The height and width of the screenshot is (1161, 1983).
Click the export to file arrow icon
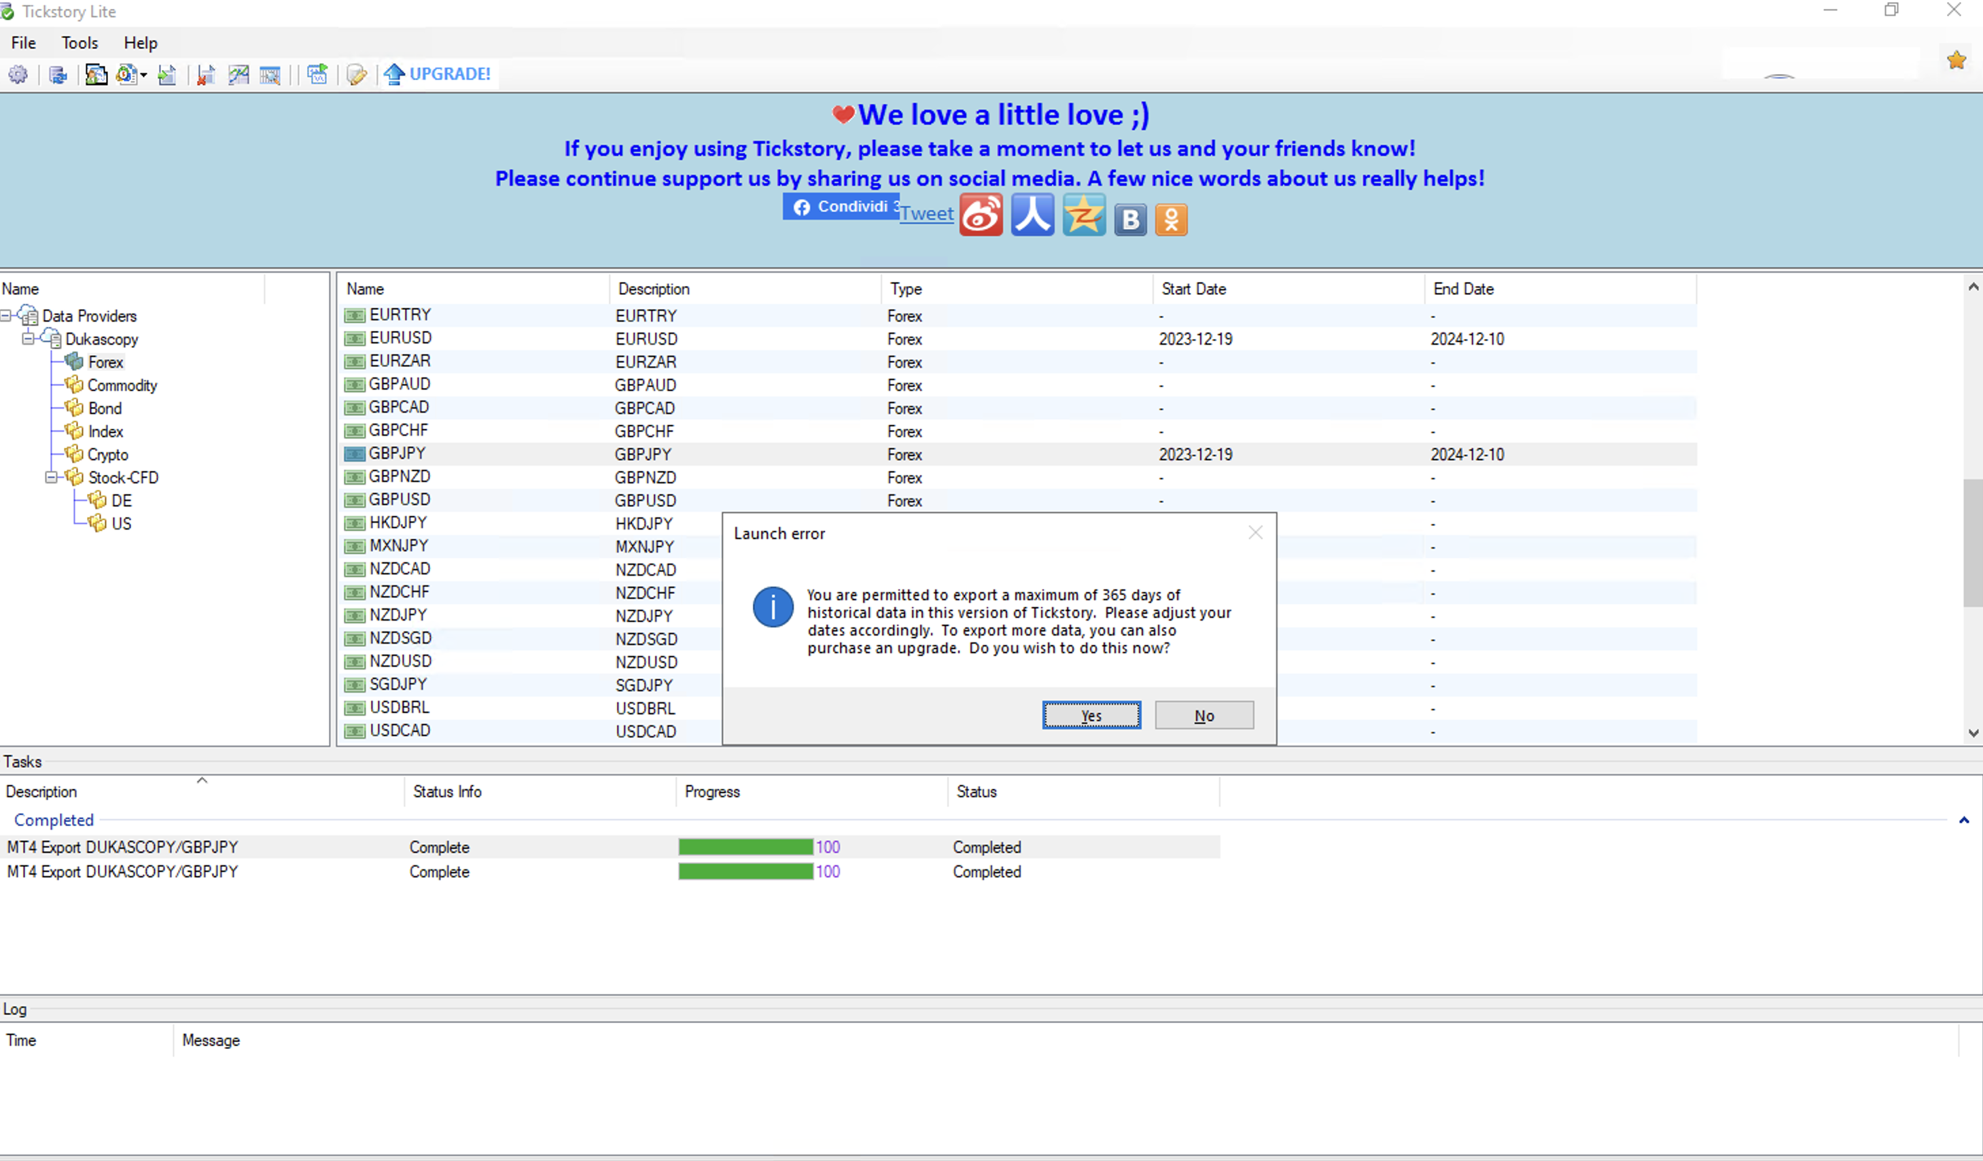pyautogui.click(x=166, y=75)
